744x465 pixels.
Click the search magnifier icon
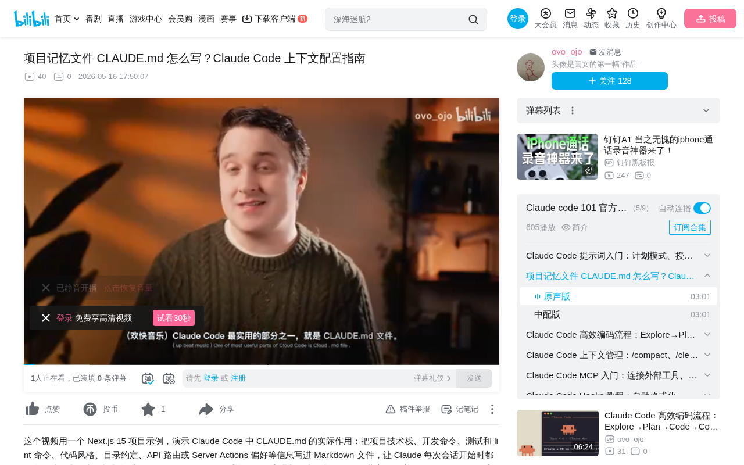[x=473, y=19]
